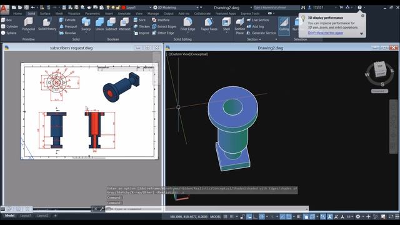Screen dimensions: 400x225
Task: Select the Cylinder primitive tool
Action: [9, 26]
